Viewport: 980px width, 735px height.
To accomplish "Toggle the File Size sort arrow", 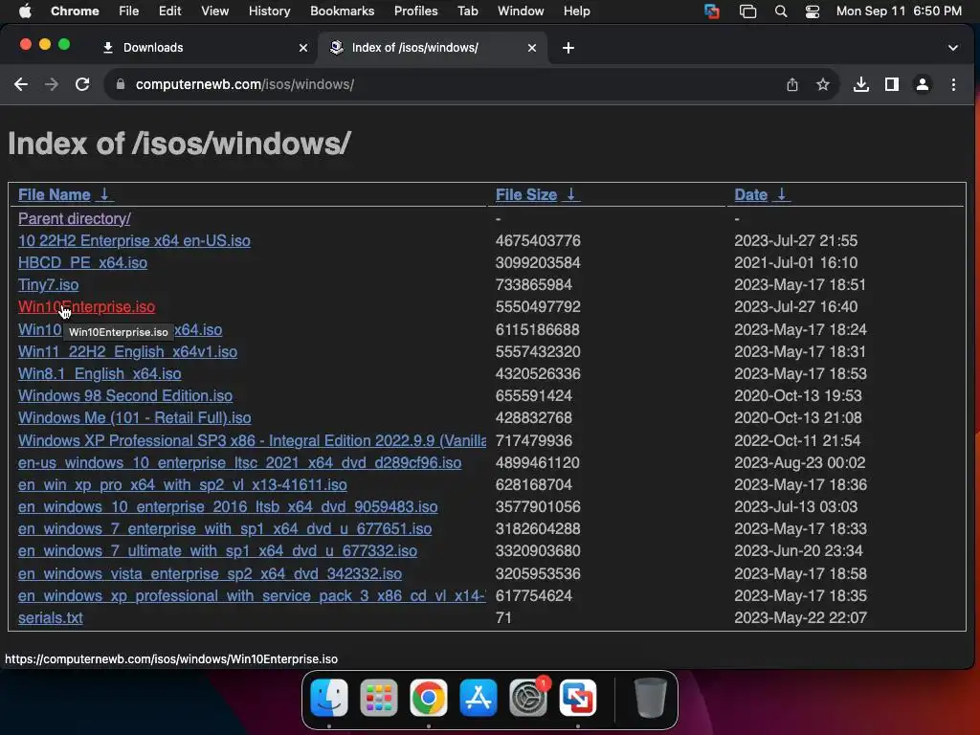I will pos(570,194).
